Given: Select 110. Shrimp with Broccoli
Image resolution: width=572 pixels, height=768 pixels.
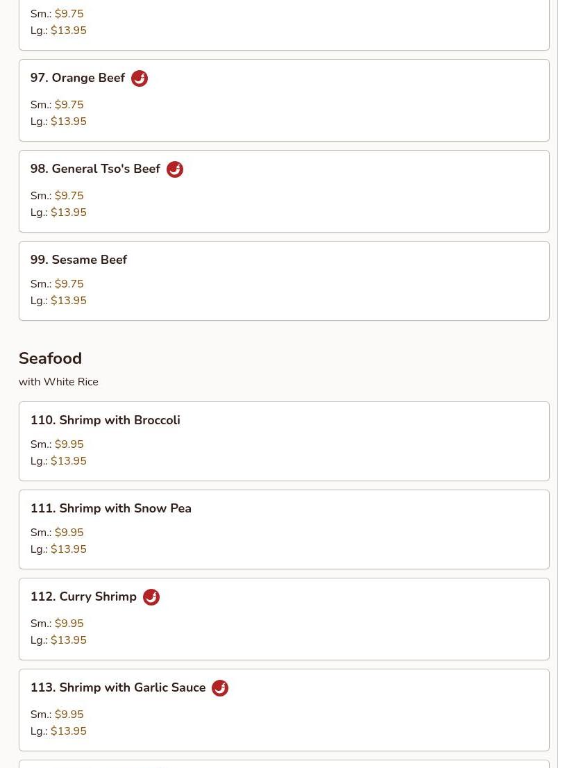Looking at the screenshot, I should (105, 420).
